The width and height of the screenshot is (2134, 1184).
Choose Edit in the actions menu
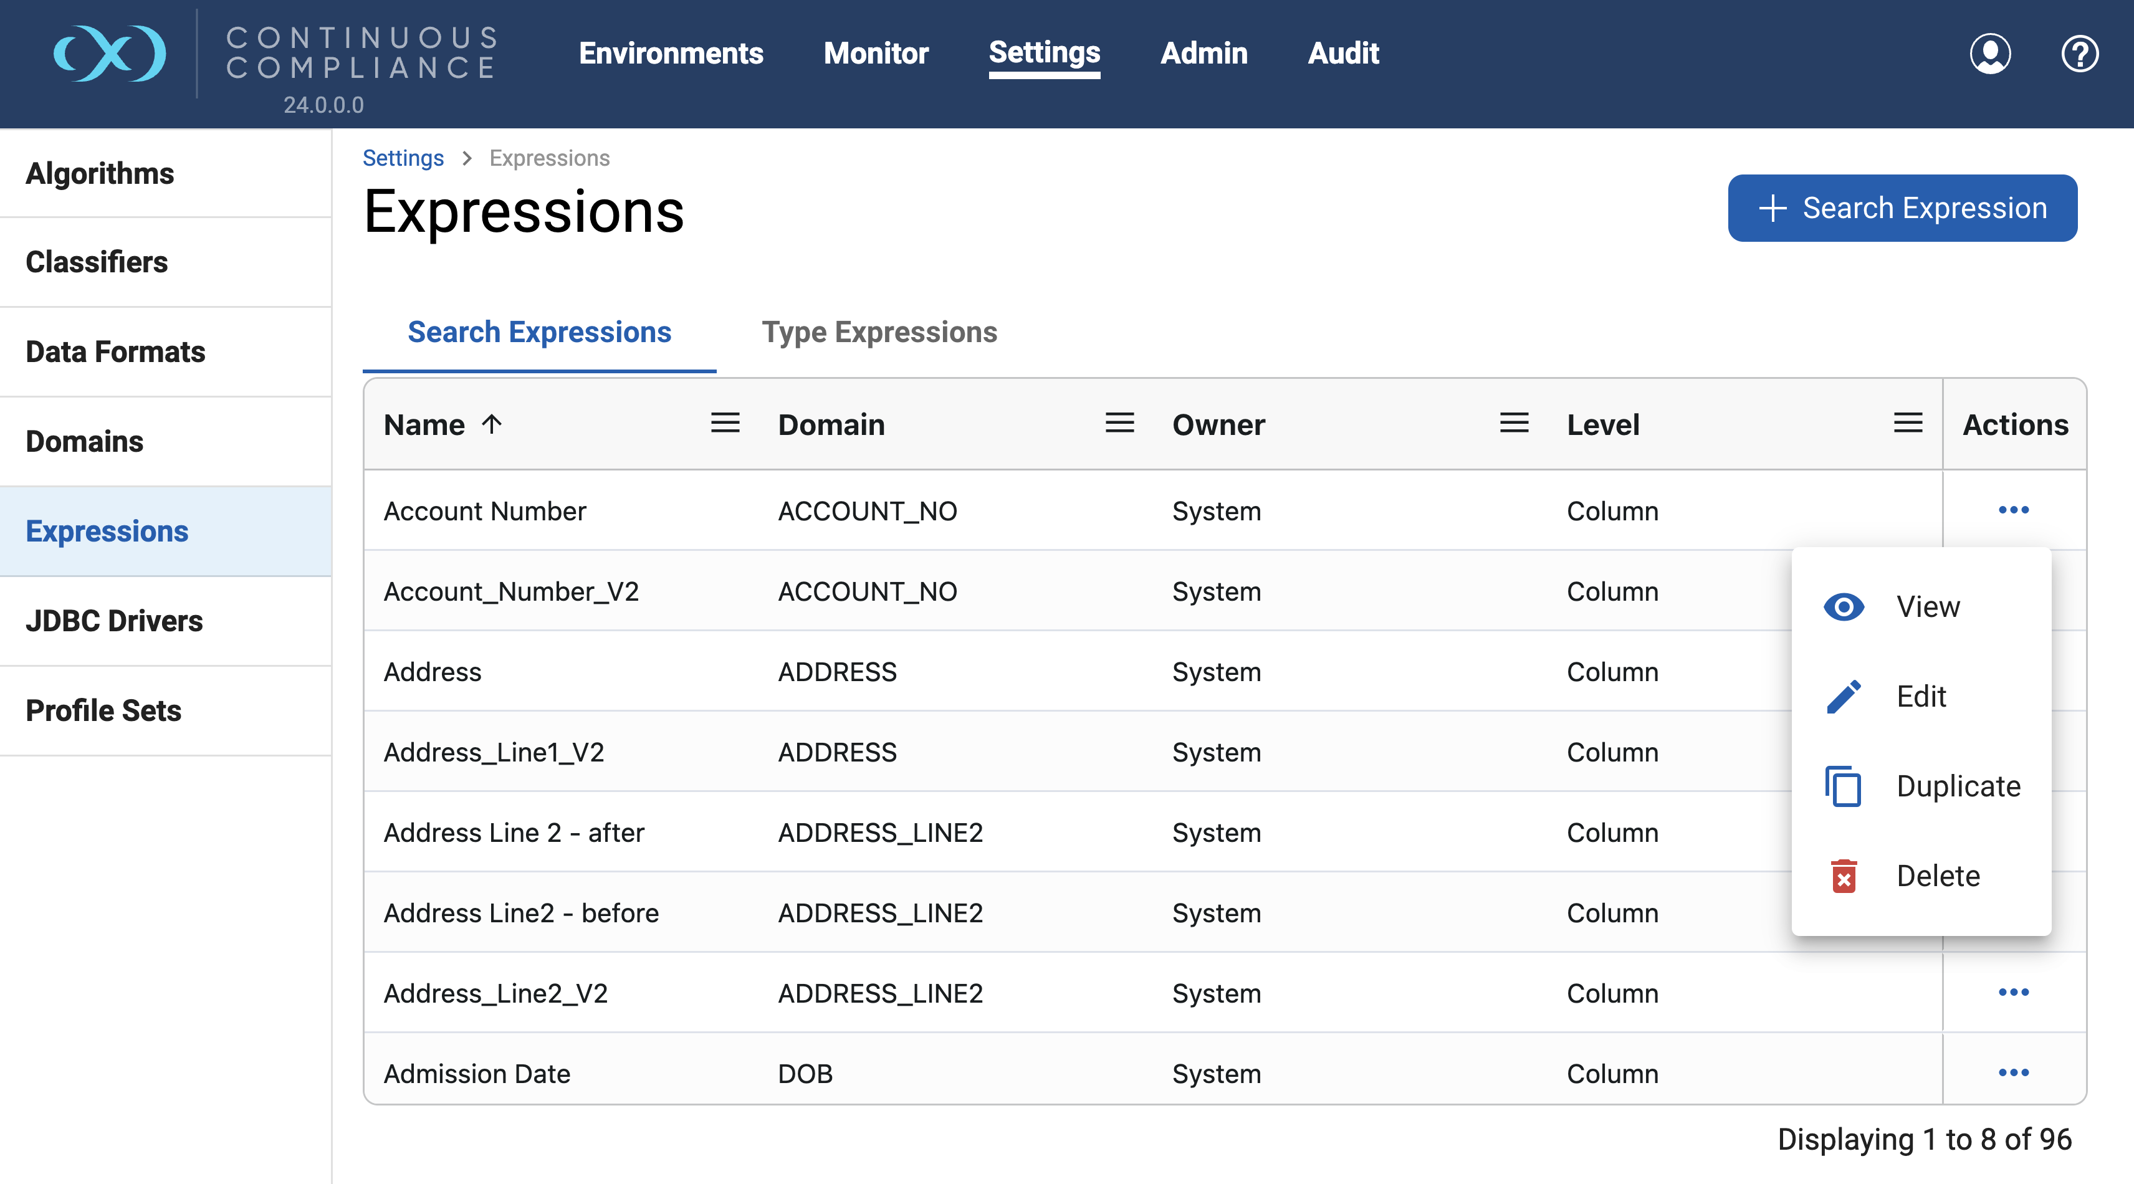[1920, 696]
